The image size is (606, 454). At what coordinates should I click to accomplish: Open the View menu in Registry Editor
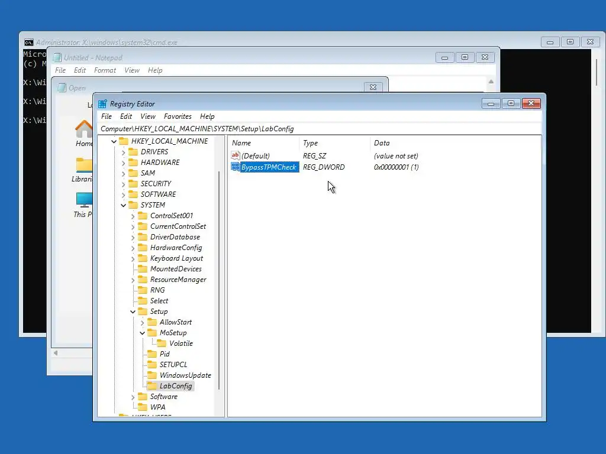pyautogui.click(x=147, y=116)
